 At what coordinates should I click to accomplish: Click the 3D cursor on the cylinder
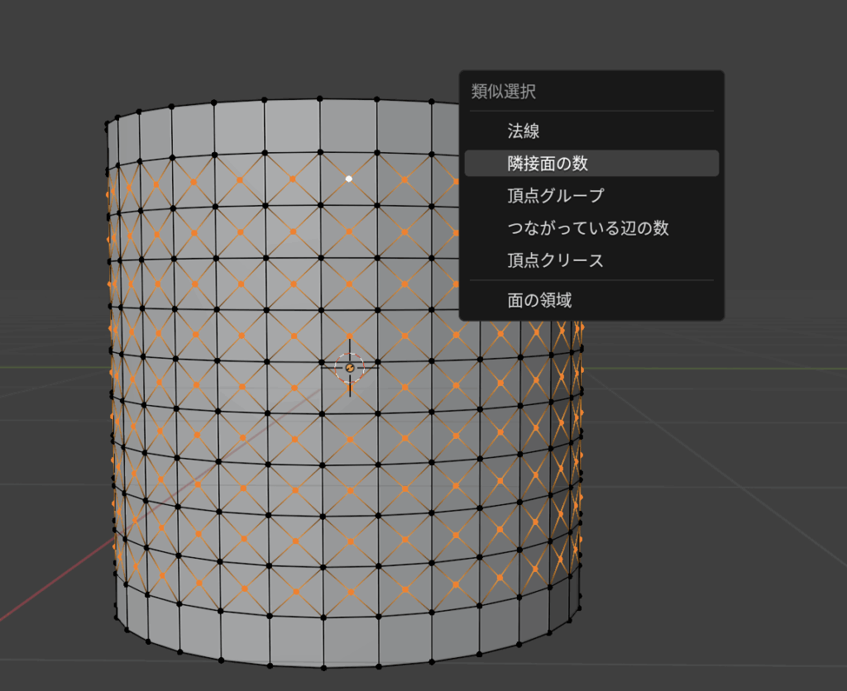(x=349, y=366)
